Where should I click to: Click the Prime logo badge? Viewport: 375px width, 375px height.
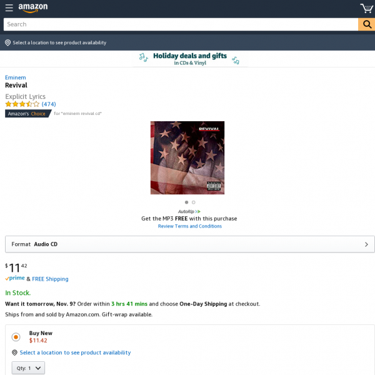(15, 278)
